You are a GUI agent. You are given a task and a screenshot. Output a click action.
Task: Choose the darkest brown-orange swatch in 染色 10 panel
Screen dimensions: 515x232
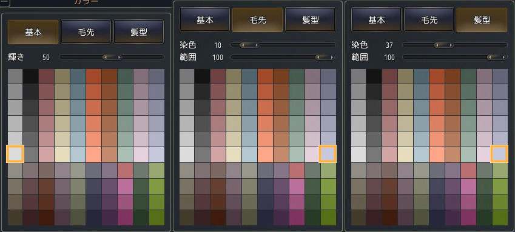tap(281, 76)
